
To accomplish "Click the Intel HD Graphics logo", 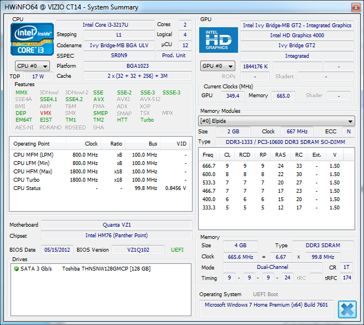I will click(x=219, y=40).
